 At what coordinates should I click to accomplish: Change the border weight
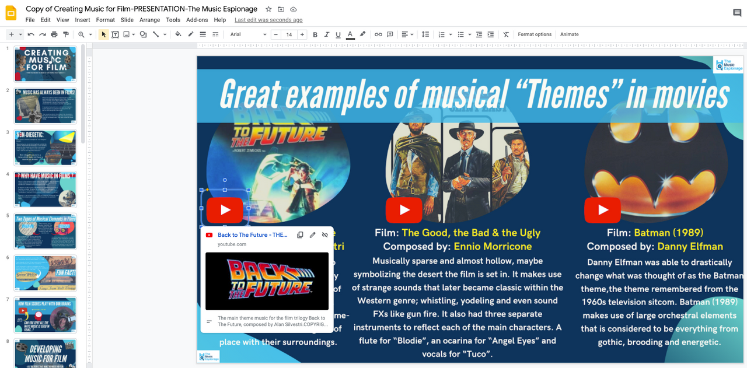(x=203, y=34)
